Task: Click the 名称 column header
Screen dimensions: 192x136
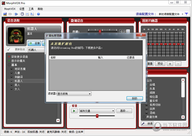Action: click(53, 57)
